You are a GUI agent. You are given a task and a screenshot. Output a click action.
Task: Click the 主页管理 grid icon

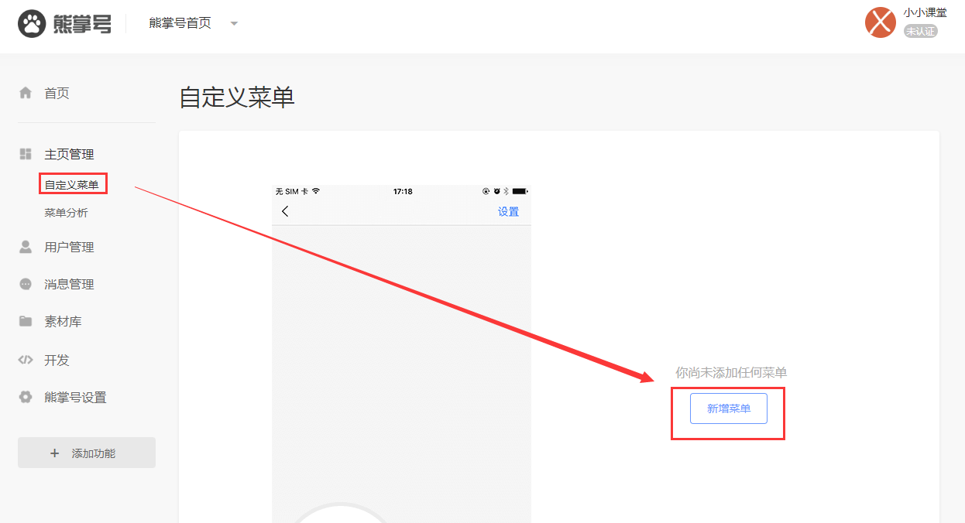(26, 154)
